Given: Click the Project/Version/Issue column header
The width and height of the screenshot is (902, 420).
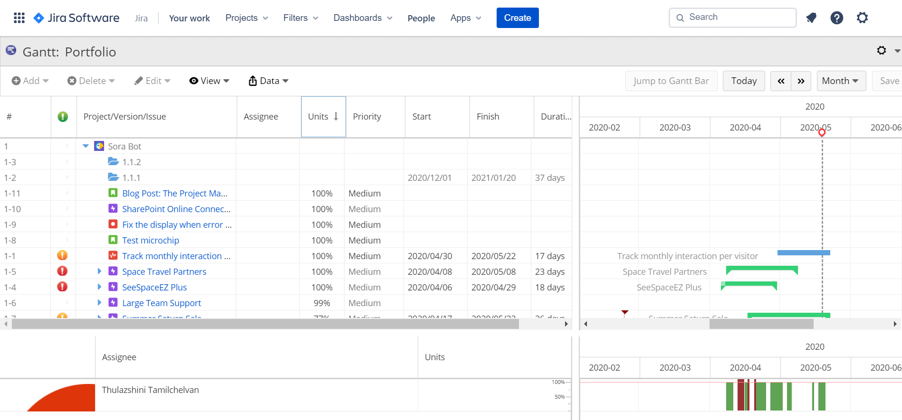Looking at the screenshot, I should (157, 117).
